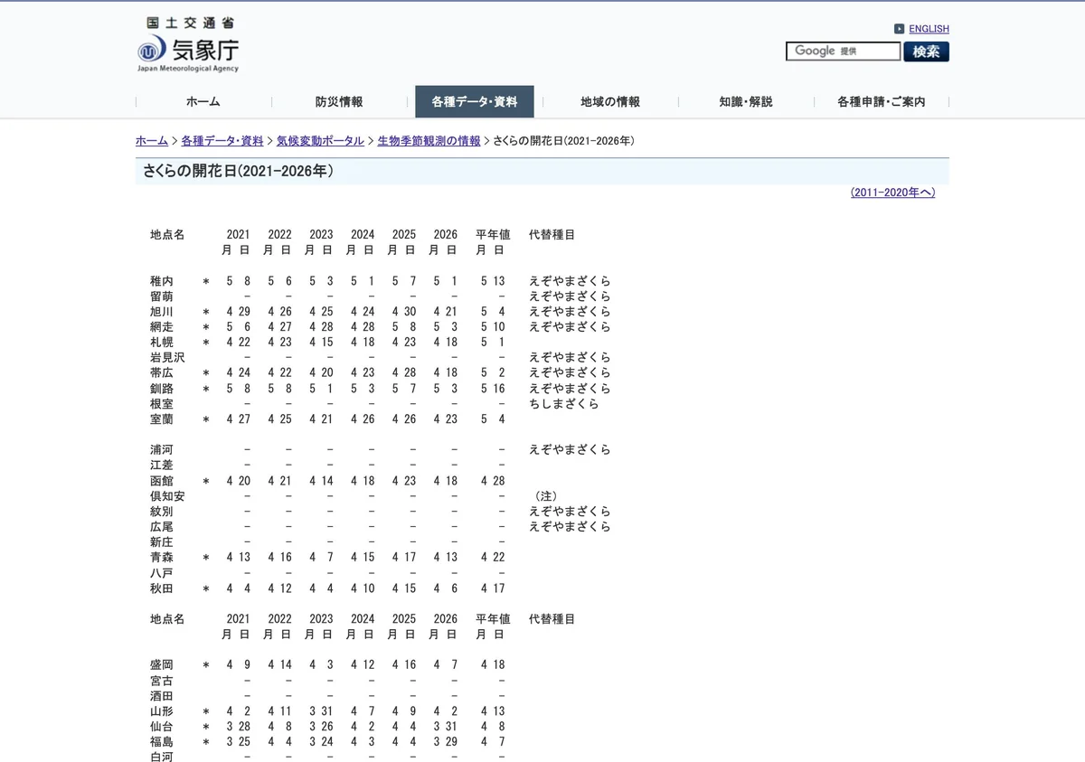
Task: Click the first table's 地点名 column header
Action: [167, 235]
